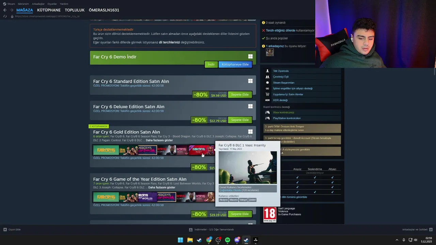Open Discord from the taskbar
Screen dimensions: 436x245
click(x=237, y=240)
